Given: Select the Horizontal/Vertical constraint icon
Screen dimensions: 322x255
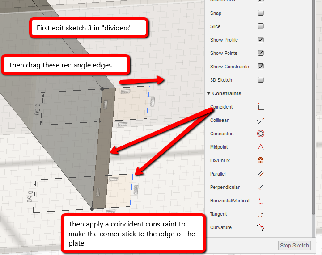Looking at the screenshot, I should click(x=260, y=201).
